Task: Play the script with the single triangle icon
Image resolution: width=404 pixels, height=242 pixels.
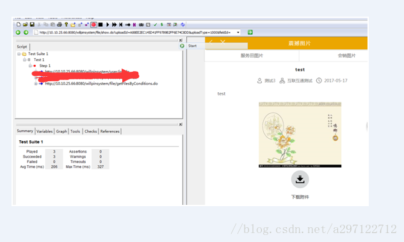Action: coord(108,24)
